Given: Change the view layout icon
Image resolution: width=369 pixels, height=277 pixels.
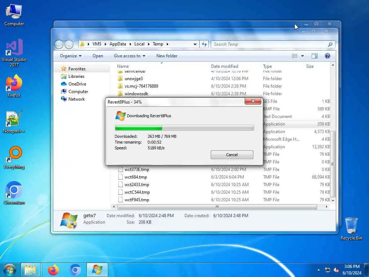Looking at the screenshot, I should coord(295,56).
